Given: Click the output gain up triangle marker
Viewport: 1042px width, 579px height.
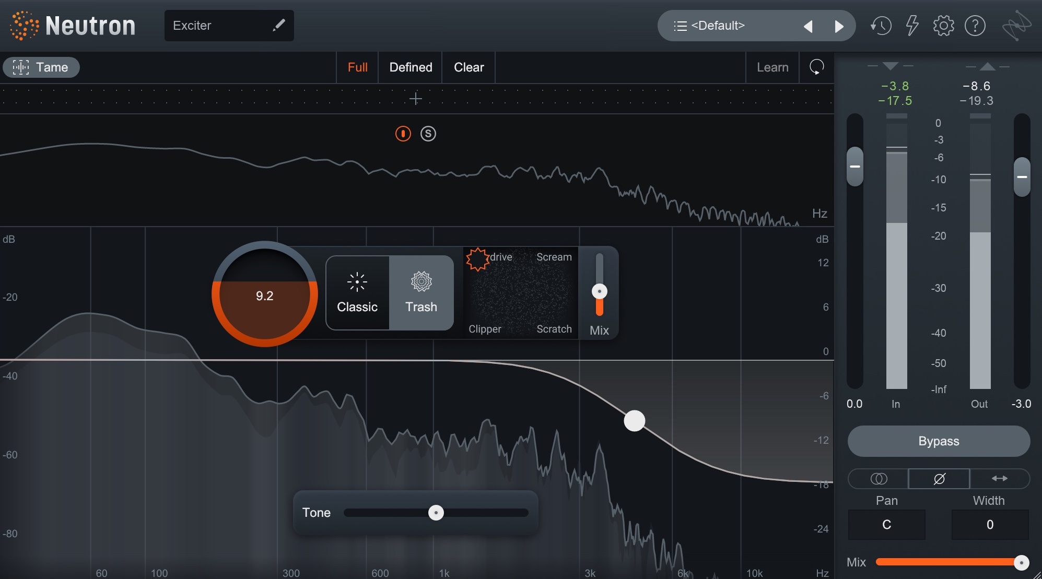Looking at the screenshot, I should (987, 66).
